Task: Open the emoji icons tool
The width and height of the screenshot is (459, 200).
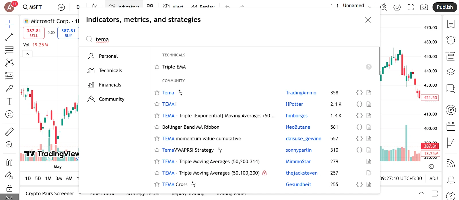Action: click(9, 114)
